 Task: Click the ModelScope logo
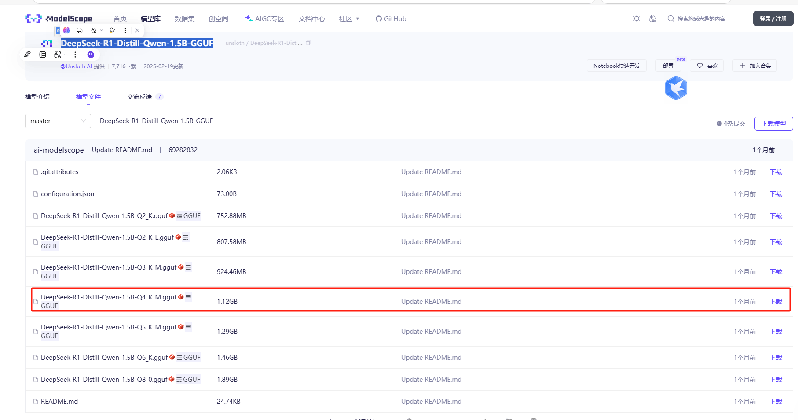[59, 18]
